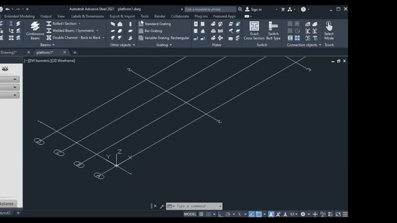Toggle ortho mode in status bar
397x223 pixels.
(x=221, y=214)
